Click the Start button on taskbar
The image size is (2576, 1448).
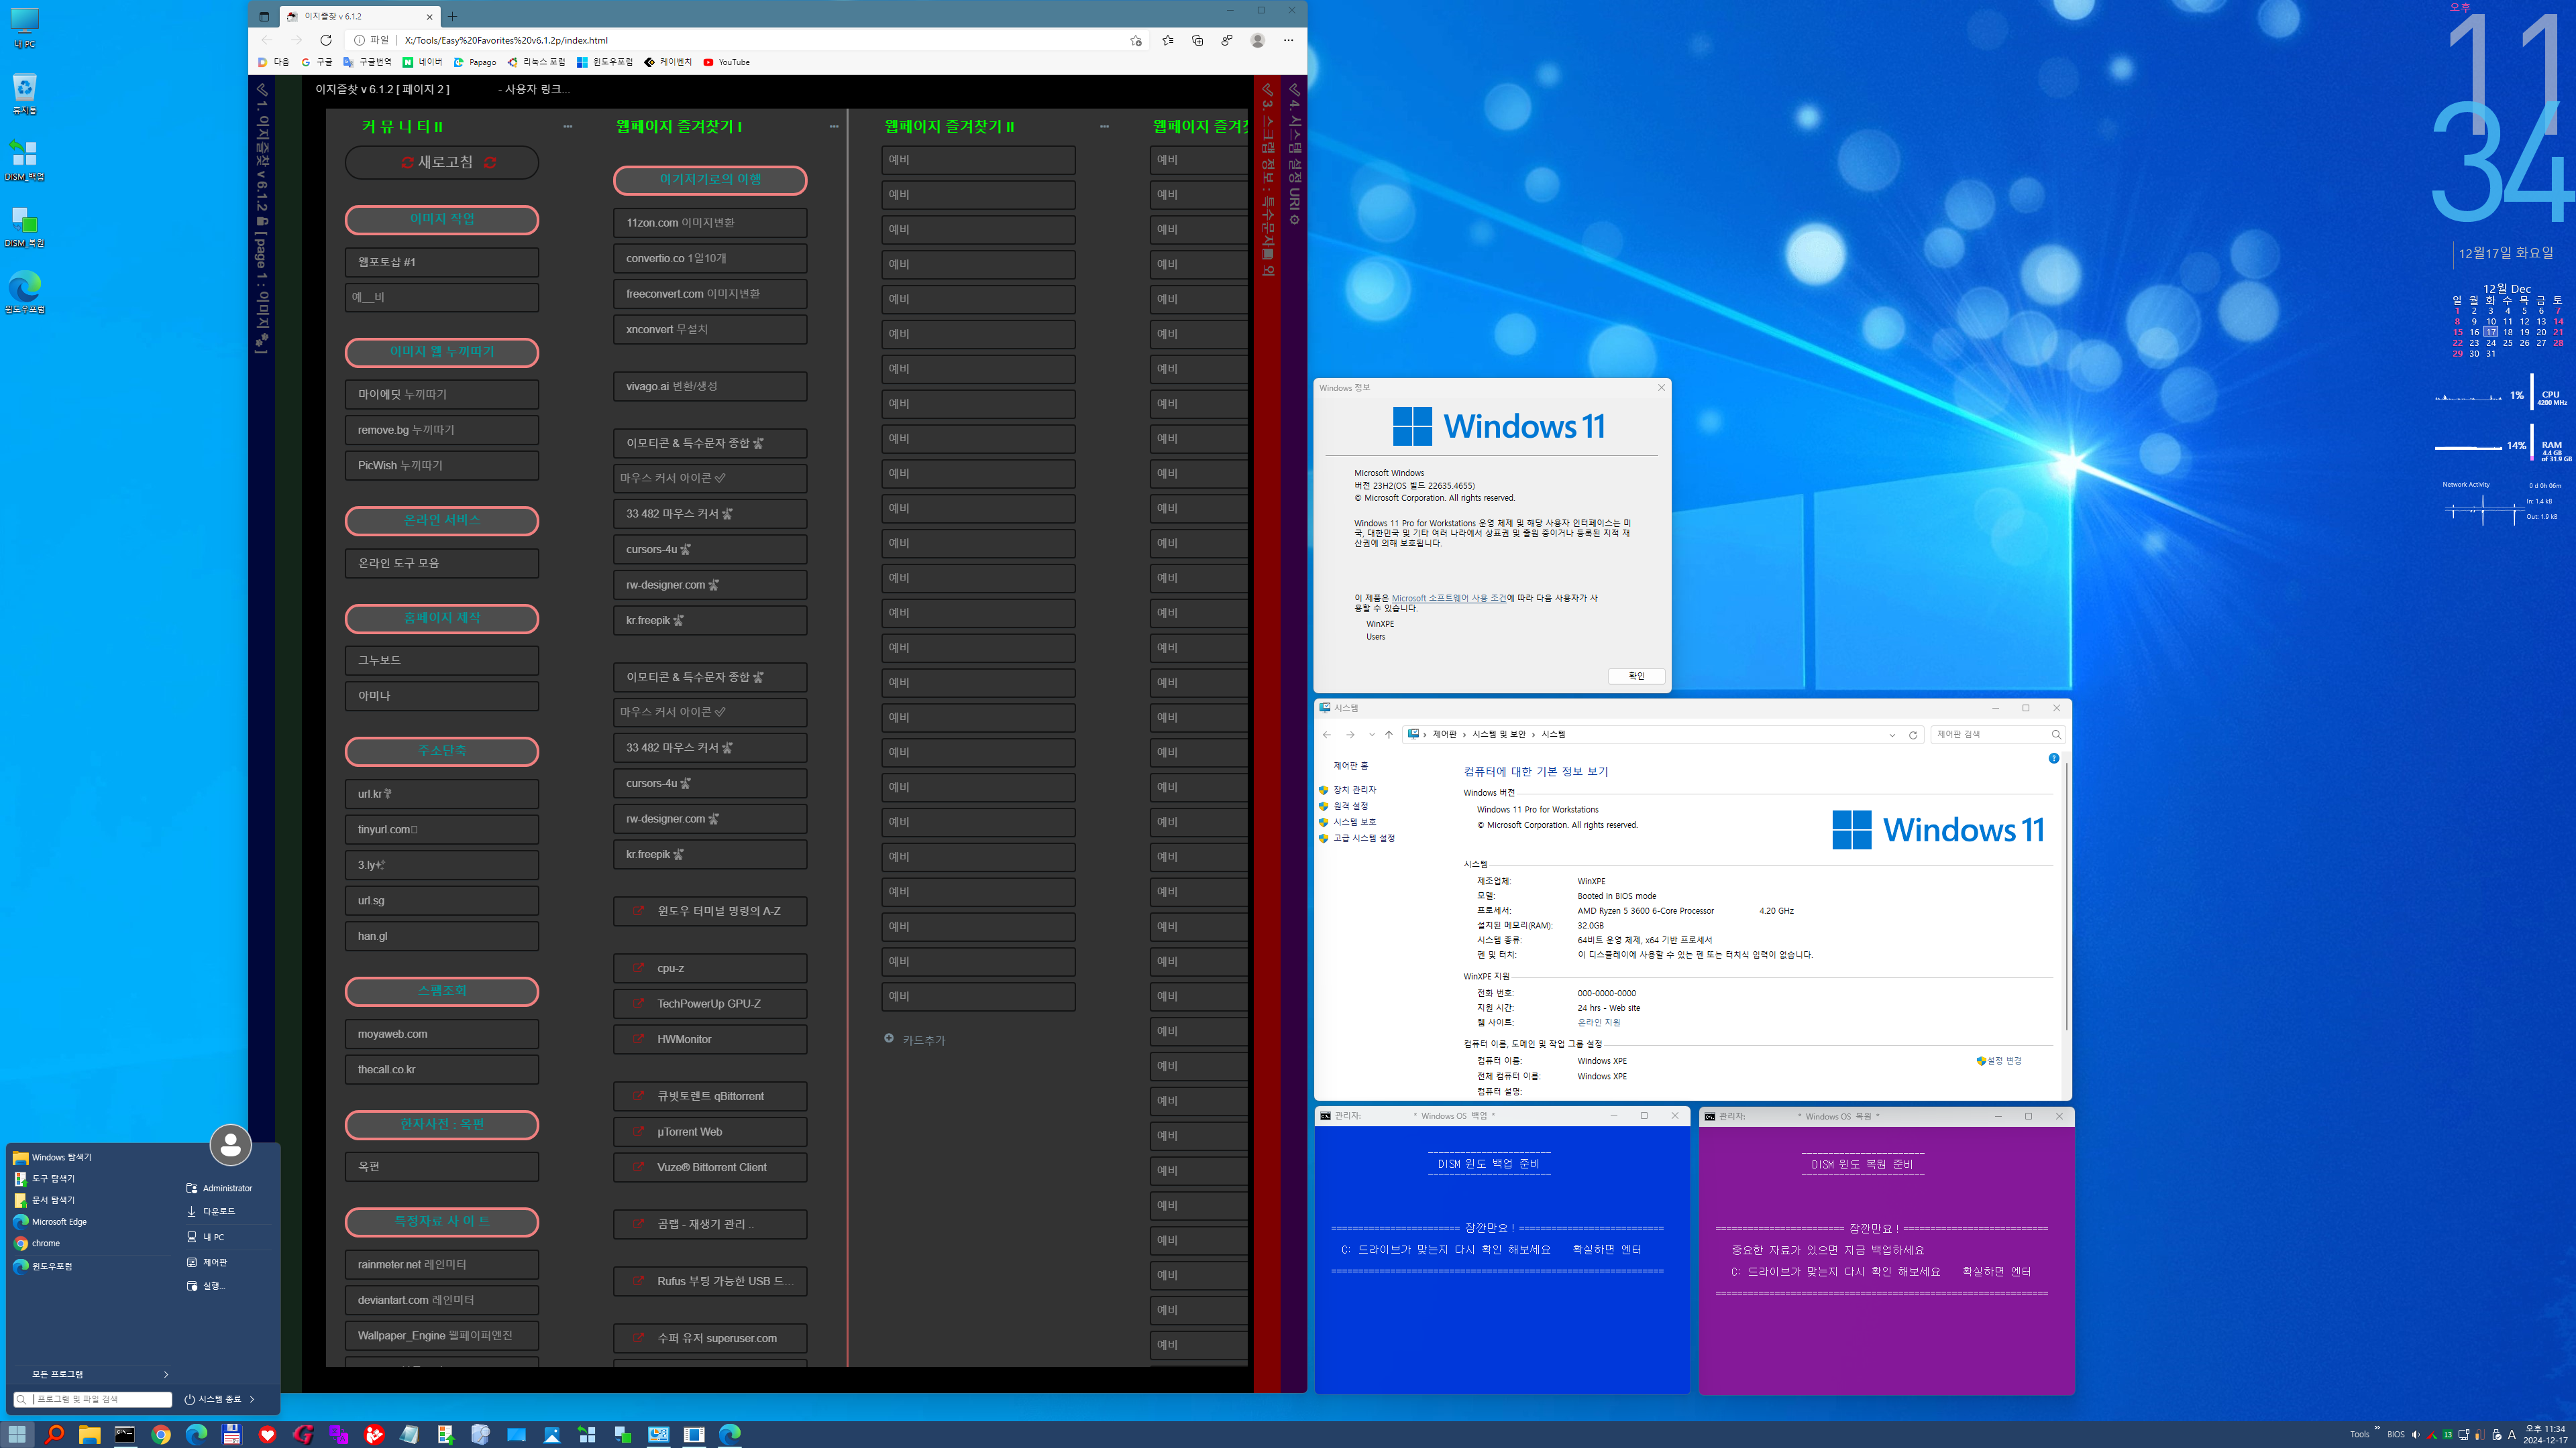(x=17, y=1434)
